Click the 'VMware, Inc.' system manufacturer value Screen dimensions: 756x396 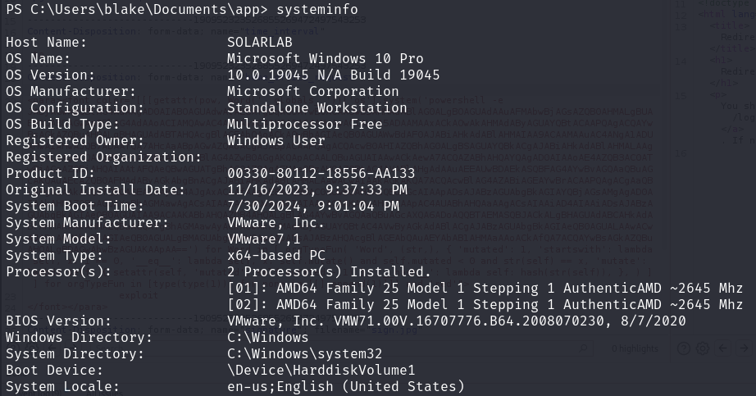coord(276,223)
